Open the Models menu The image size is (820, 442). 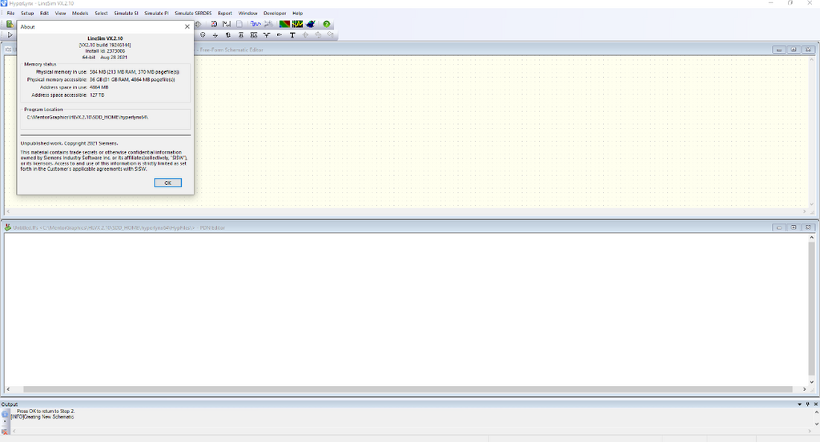tap(80, 13)
